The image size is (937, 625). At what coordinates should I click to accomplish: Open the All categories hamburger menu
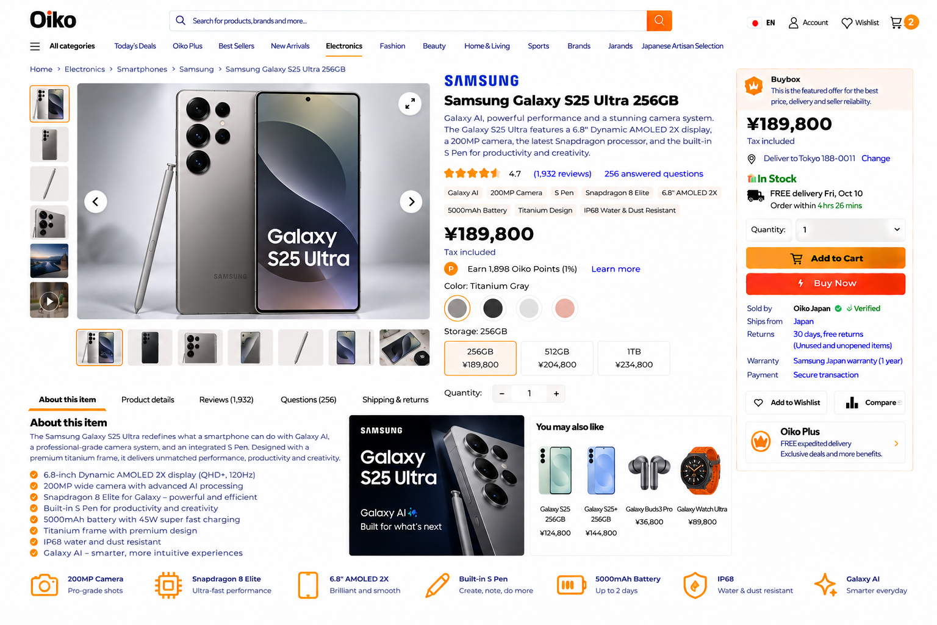tap(35, 46)
